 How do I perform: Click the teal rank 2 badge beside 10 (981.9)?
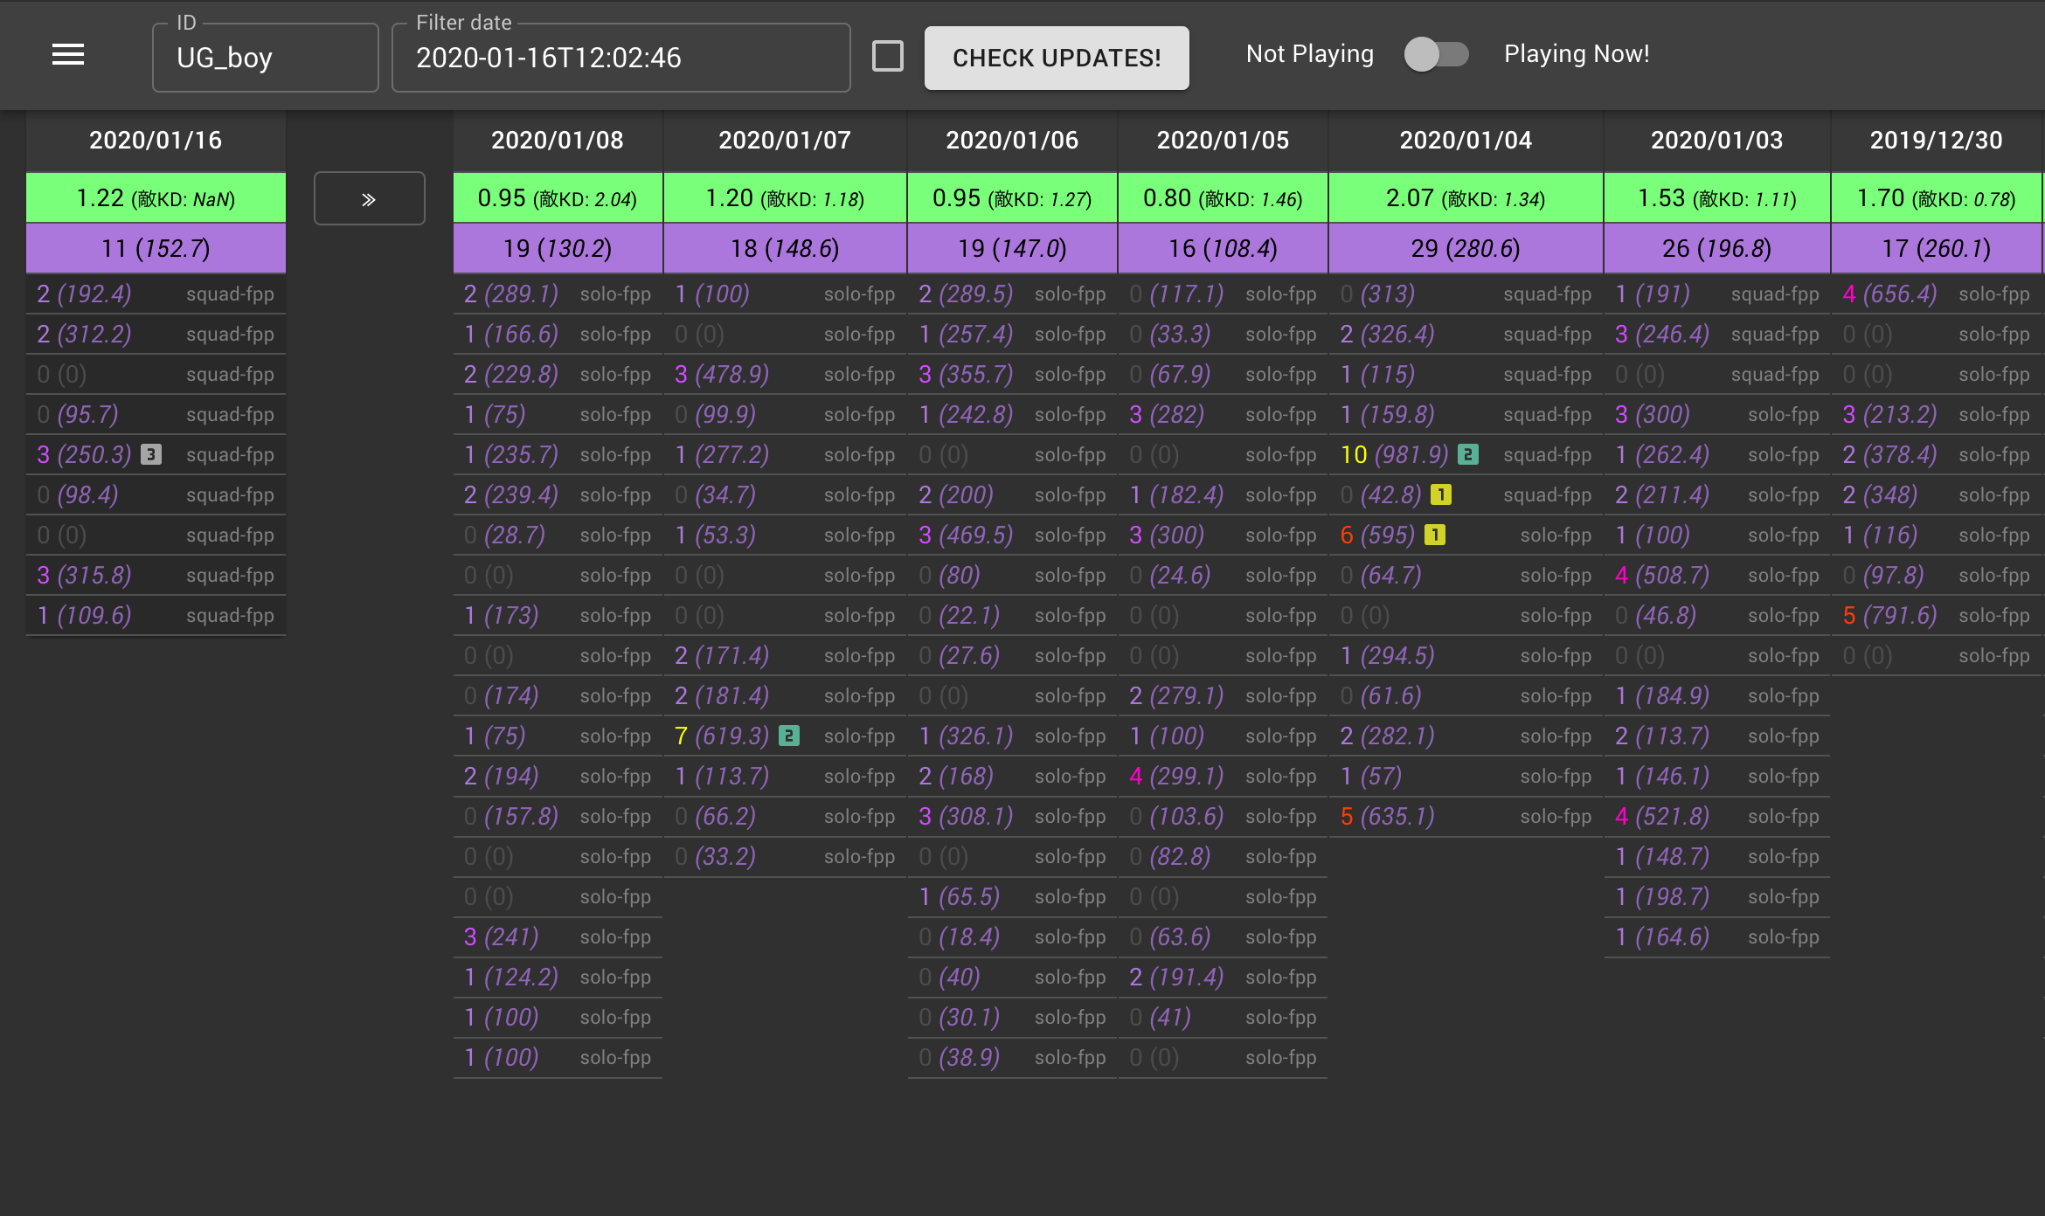1468,454
